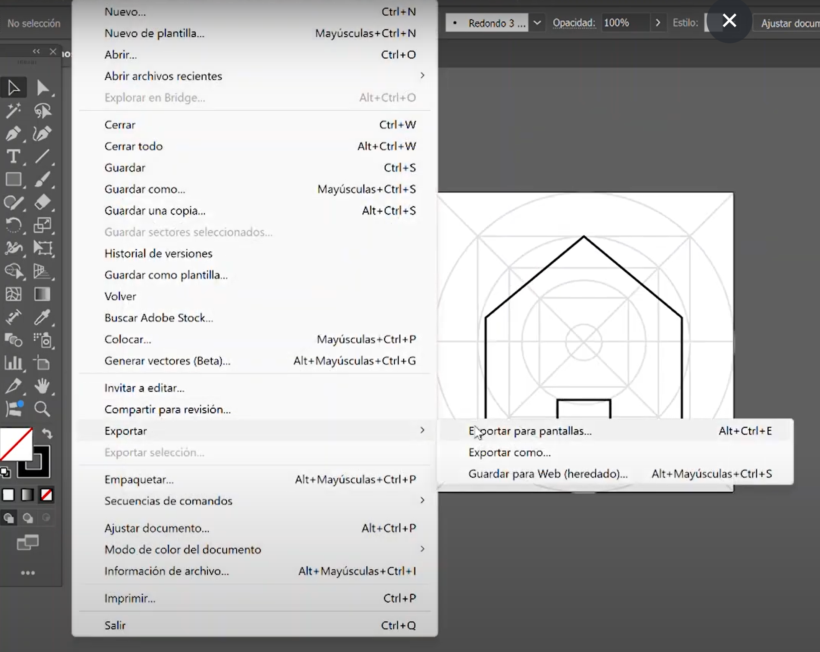Select the Magic Wand tool
Screen dimensions: 820x652
coord(13,111)
